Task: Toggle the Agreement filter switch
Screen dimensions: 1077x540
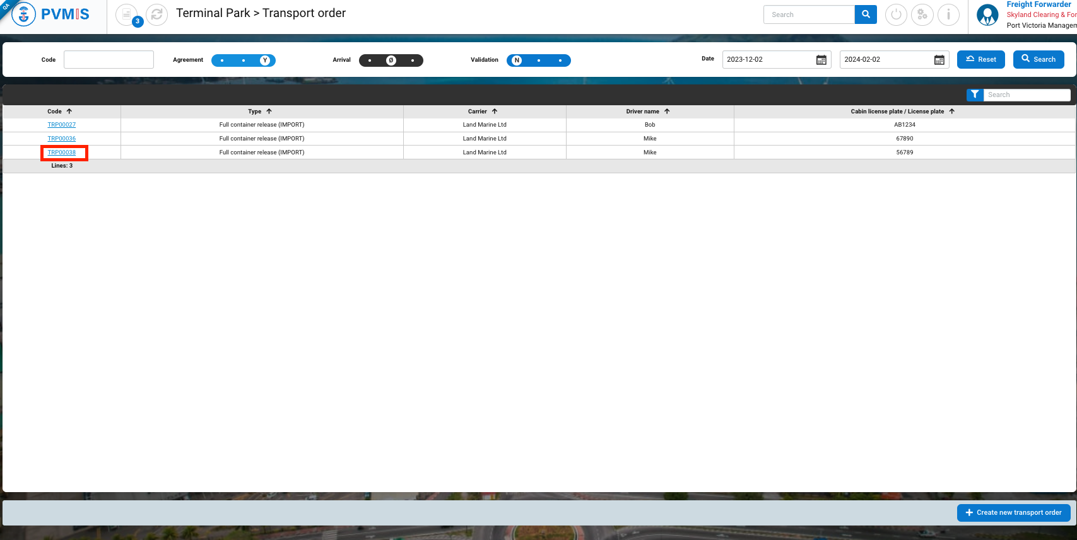Action: point(244,60)
